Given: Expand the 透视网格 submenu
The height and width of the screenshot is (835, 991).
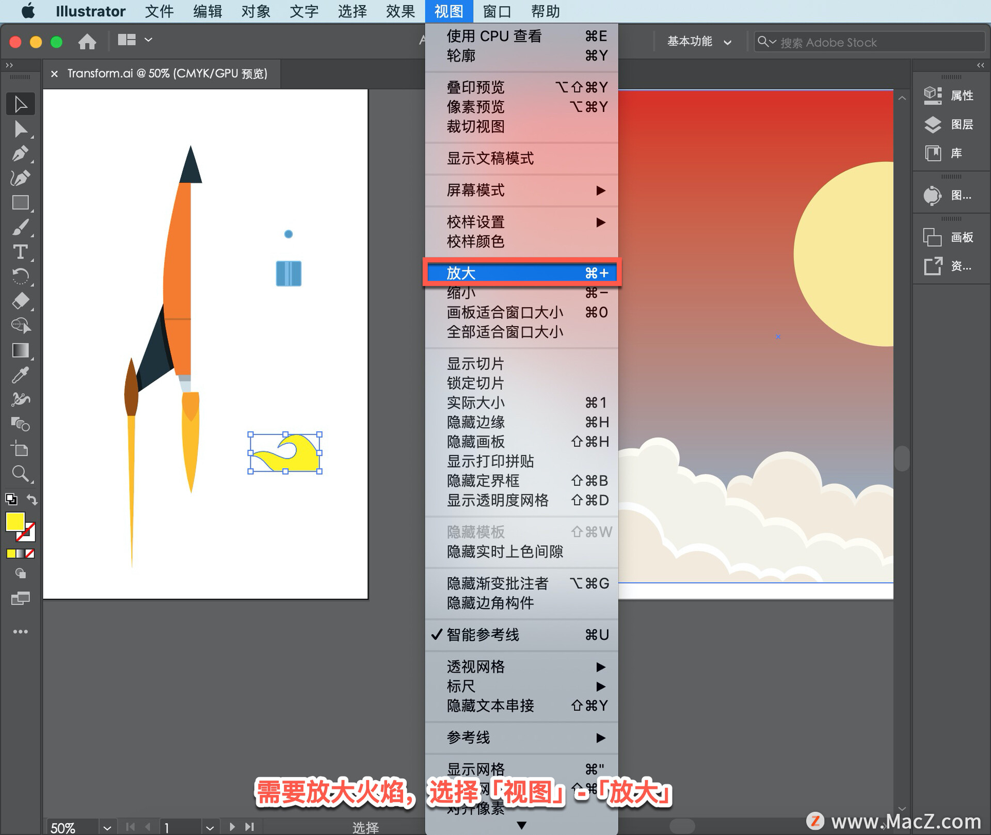Looking at the screenshot, I should [x=521, y=667].
